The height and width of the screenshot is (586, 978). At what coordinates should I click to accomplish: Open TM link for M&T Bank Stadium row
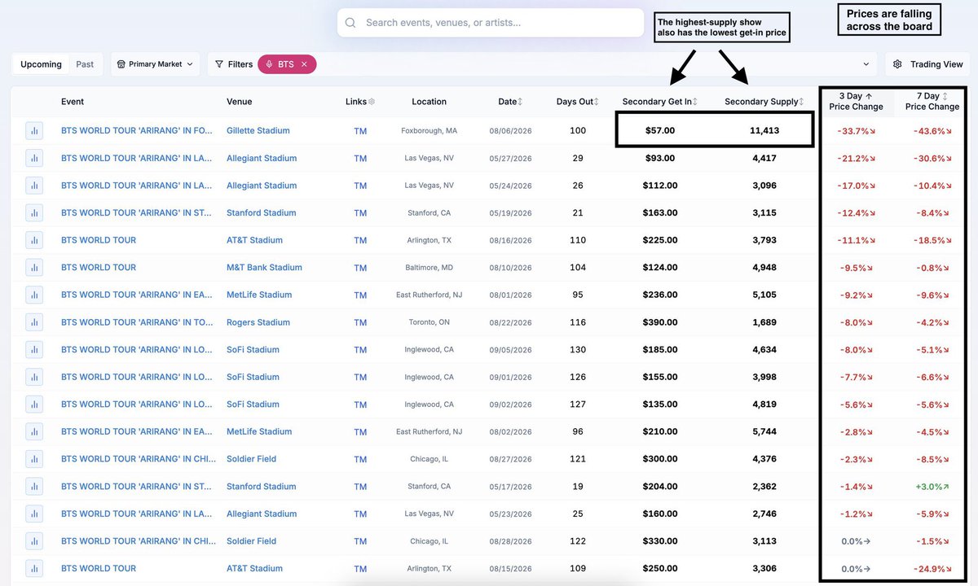360,268
